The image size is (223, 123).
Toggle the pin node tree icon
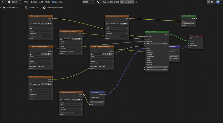coord(137,2)
